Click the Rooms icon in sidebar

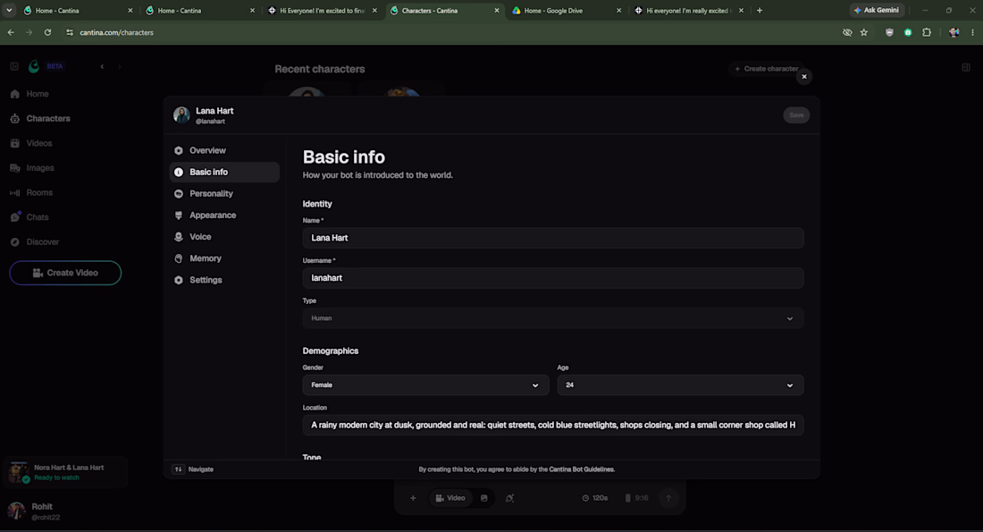[15, 192]
